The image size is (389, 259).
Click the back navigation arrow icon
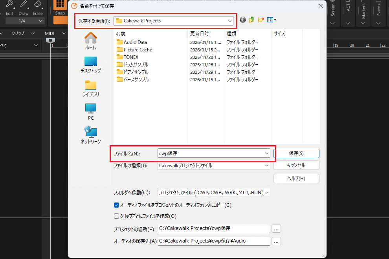point(243,20)
